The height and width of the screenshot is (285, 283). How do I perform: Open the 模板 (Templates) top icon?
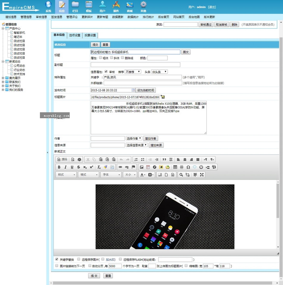tap(89, 7)
